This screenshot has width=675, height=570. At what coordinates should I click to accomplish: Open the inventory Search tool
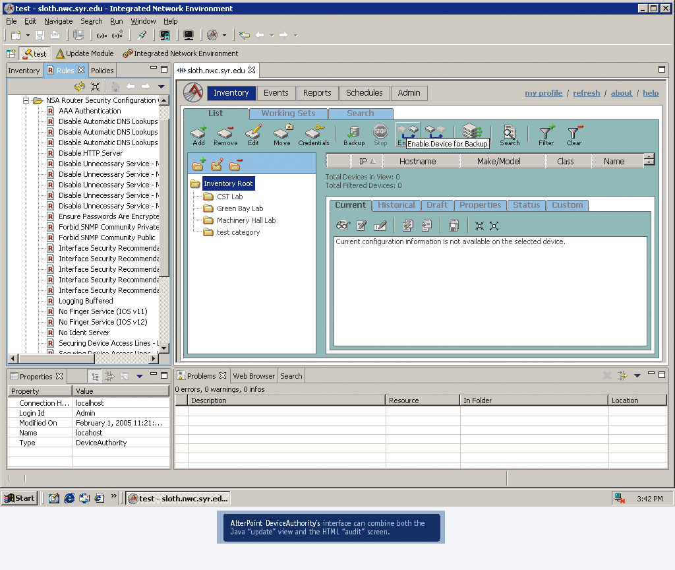[509, 134]
